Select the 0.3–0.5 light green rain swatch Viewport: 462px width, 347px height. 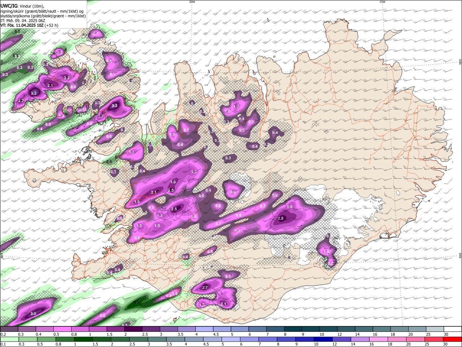point(28,339)
